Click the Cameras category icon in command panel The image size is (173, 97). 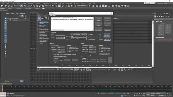pyautogui.click(x=162, y=16)
